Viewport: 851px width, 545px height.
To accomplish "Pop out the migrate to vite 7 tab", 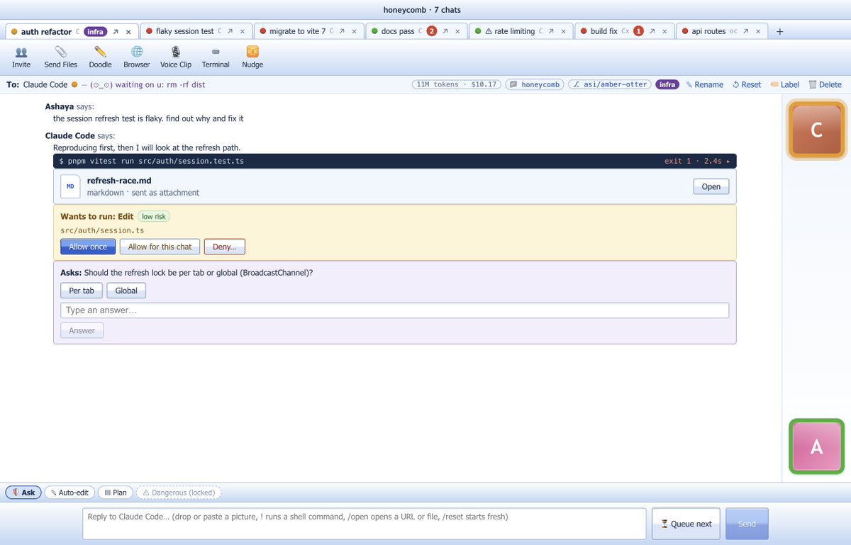I will pyautogui.click(x=342, y=31).
